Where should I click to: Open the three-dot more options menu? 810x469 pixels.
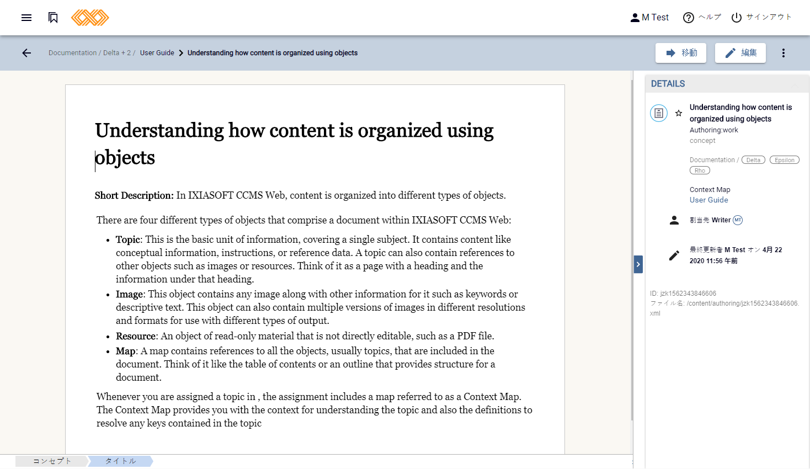tap(784, 53)
